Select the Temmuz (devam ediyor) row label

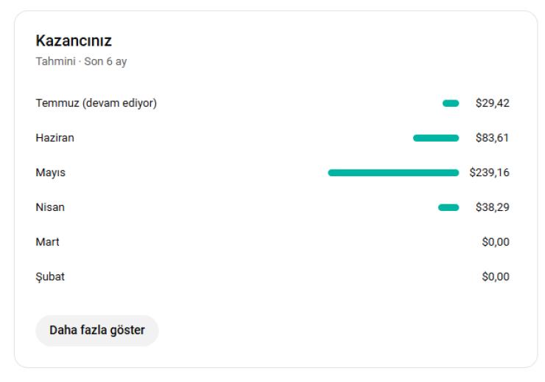(96, 103)
